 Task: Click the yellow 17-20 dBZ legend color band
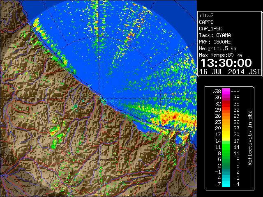(x=226, y=135)
